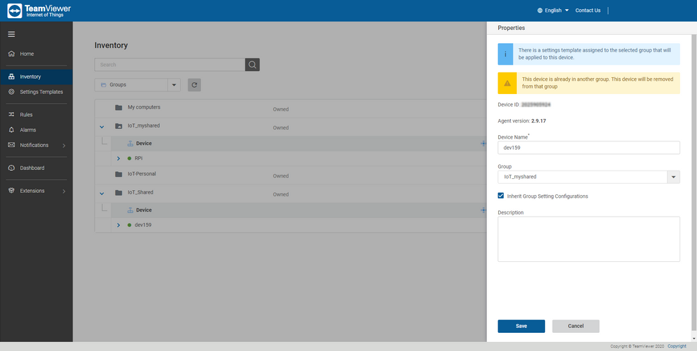Click the search magnifier button

point(252,65)
